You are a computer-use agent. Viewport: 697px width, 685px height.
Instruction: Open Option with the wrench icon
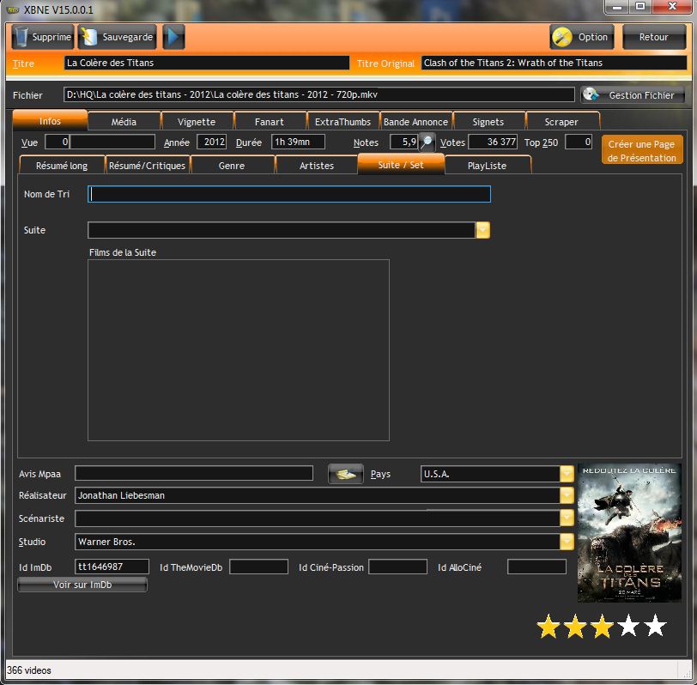[x=581, y=37]
